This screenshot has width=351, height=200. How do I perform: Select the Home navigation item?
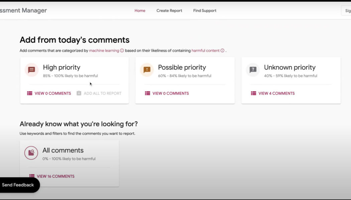(140, 10)
